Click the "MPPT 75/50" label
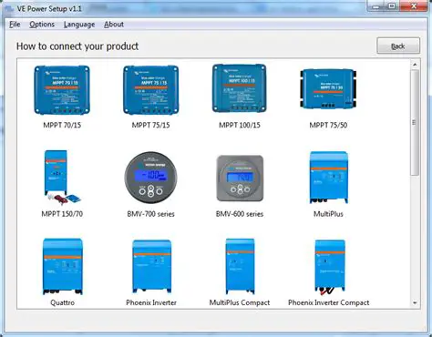This screenshot has height=337, width=432. 328,125
